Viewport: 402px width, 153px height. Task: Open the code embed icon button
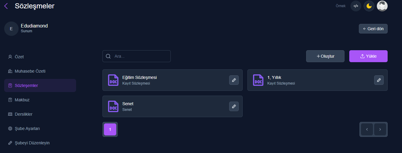point(356,6)
